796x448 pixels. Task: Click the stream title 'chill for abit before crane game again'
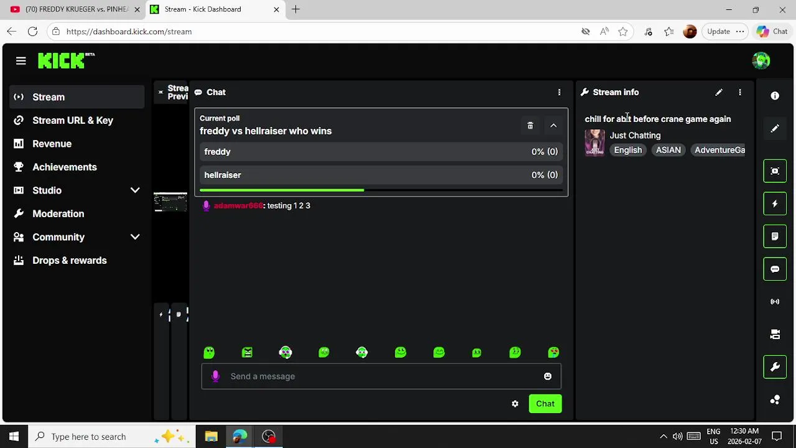coord(657,119)
